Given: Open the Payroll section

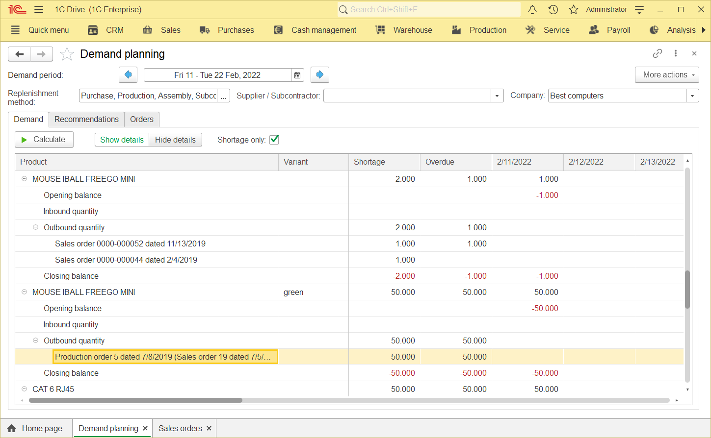Looking at the screenshot, I should coord(609,30).
